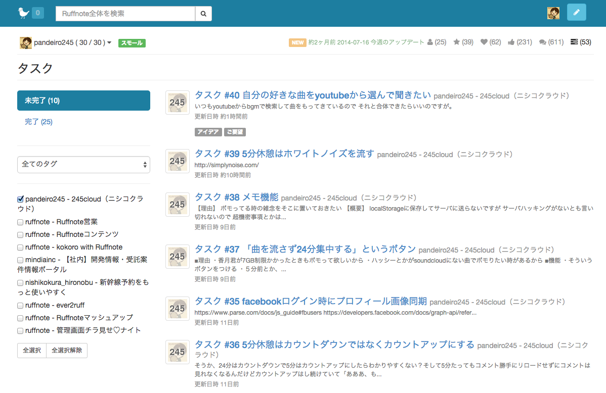This screenshot has width=606, height=393.
Task: Check ruffnote - Ruffnoteマッシュアップ checkbox
Action: click(x=20, y=318)
